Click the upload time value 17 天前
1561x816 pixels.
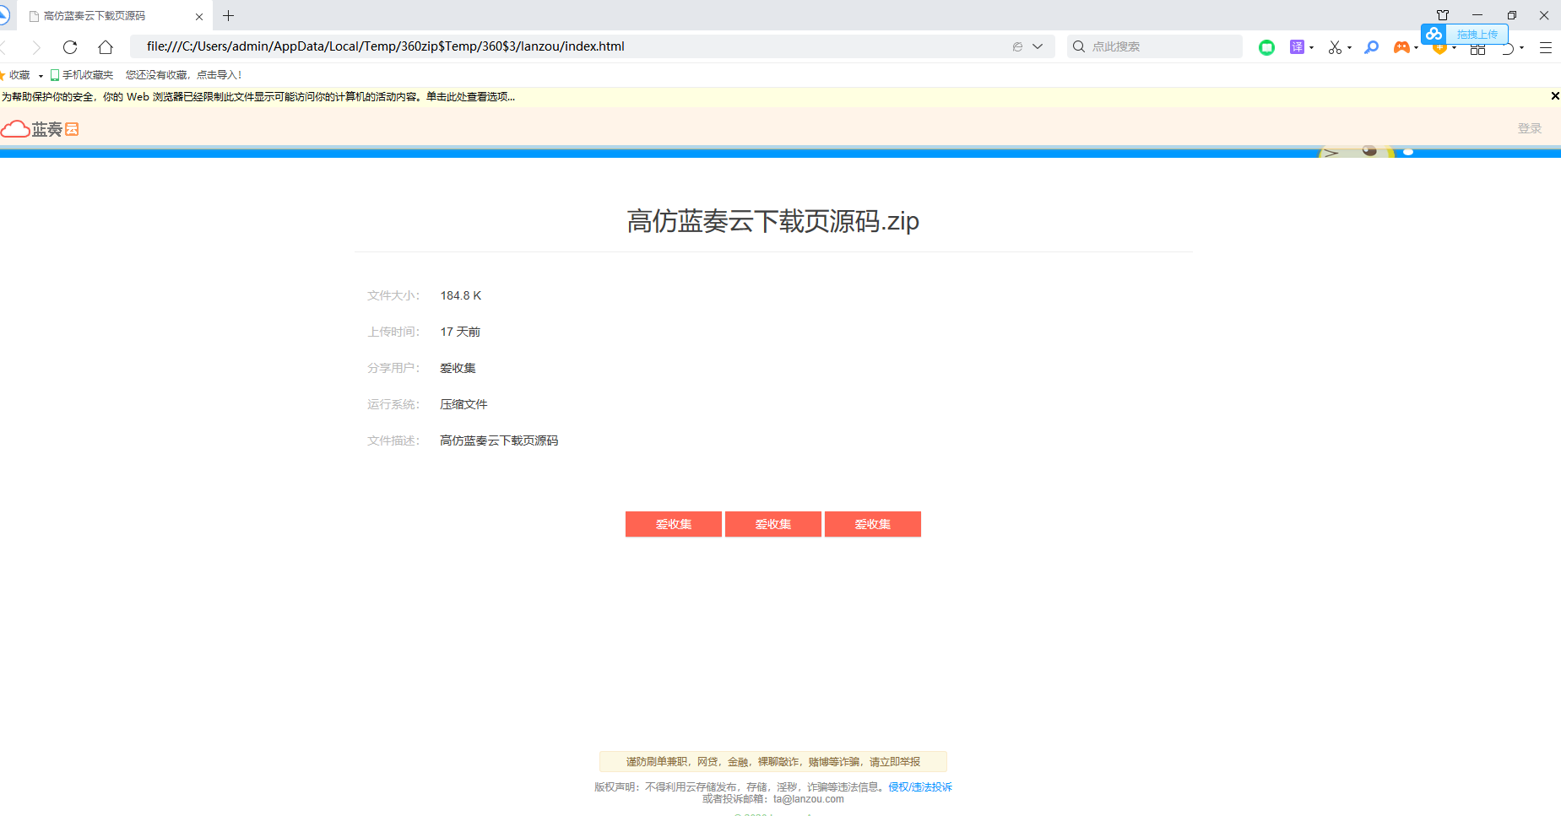pyautogui.click(x=460, y=332)
